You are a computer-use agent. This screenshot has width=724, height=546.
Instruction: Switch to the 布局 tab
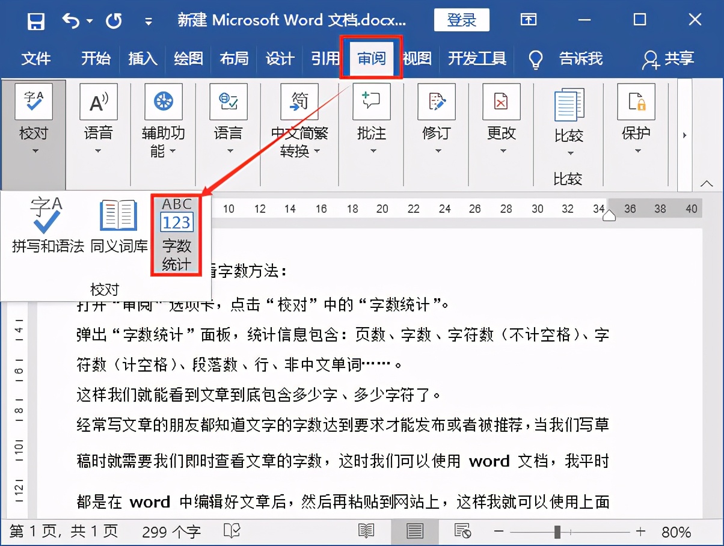(x=234, y=59)
